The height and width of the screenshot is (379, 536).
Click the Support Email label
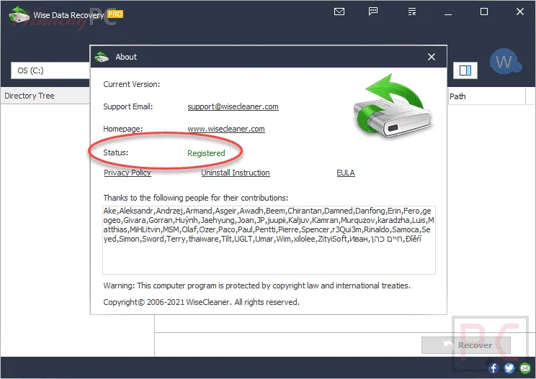coord(128,106)
